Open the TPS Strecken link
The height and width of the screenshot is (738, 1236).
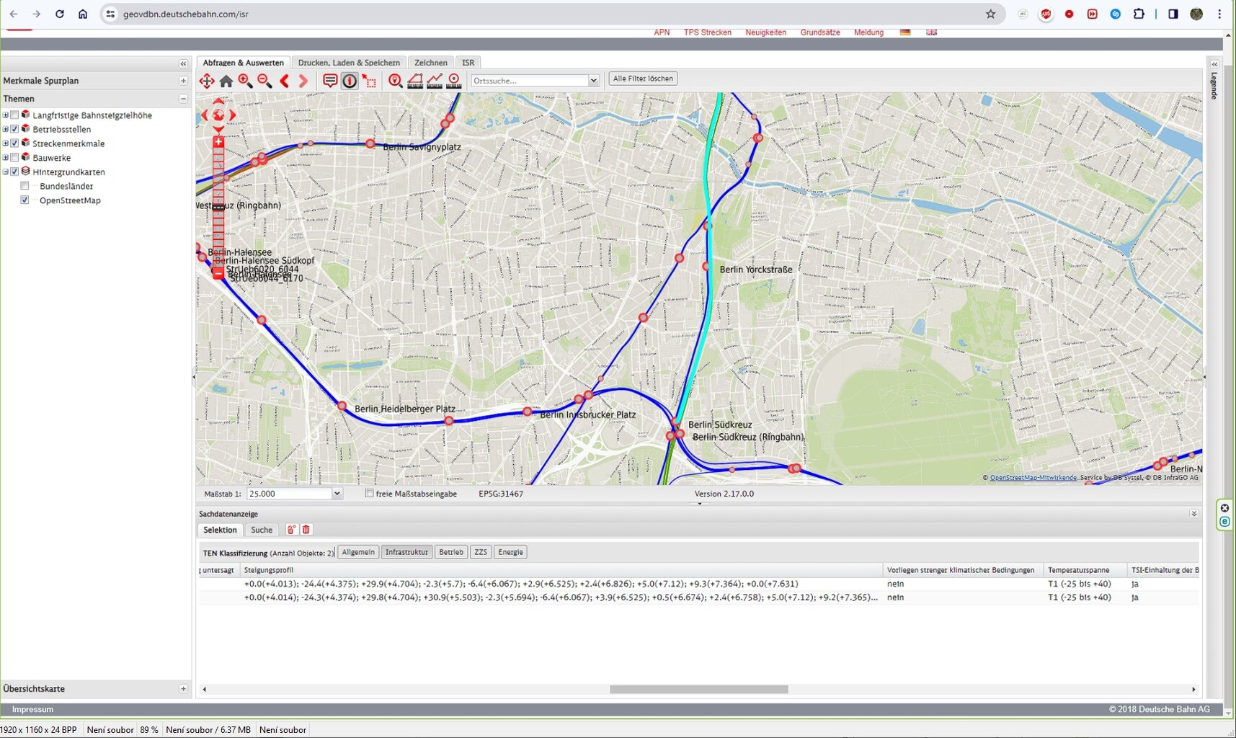(708, 32)
